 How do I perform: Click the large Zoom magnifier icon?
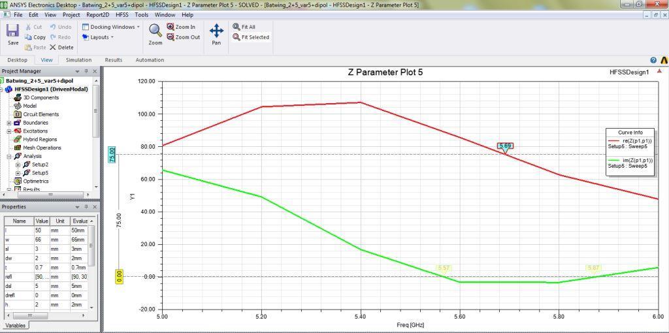coord(155,31)
